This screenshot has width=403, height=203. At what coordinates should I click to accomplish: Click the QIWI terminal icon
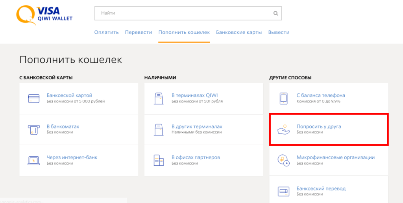tap(159, 98)
